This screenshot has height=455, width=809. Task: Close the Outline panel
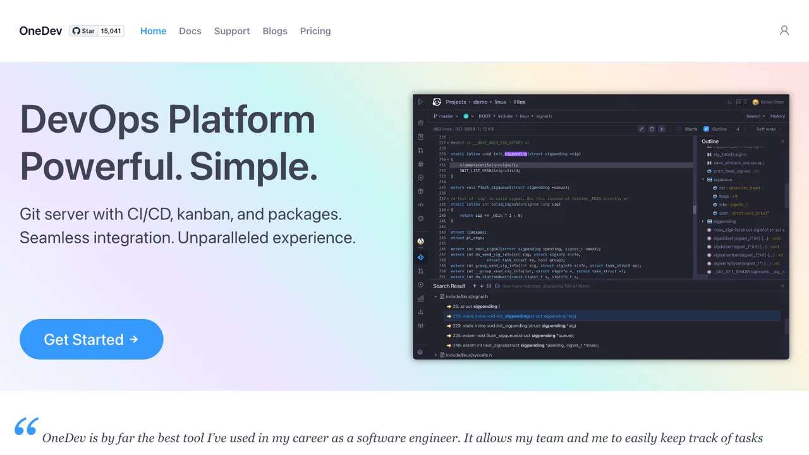(782, 142)
